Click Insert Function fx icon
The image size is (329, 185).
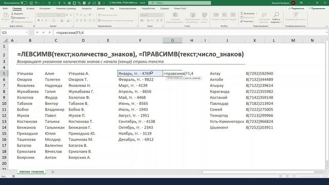point(49,33)
